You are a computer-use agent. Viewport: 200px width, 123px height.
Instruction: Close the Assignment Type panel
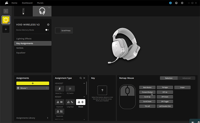pyautogui.click(x=84, y=78)
